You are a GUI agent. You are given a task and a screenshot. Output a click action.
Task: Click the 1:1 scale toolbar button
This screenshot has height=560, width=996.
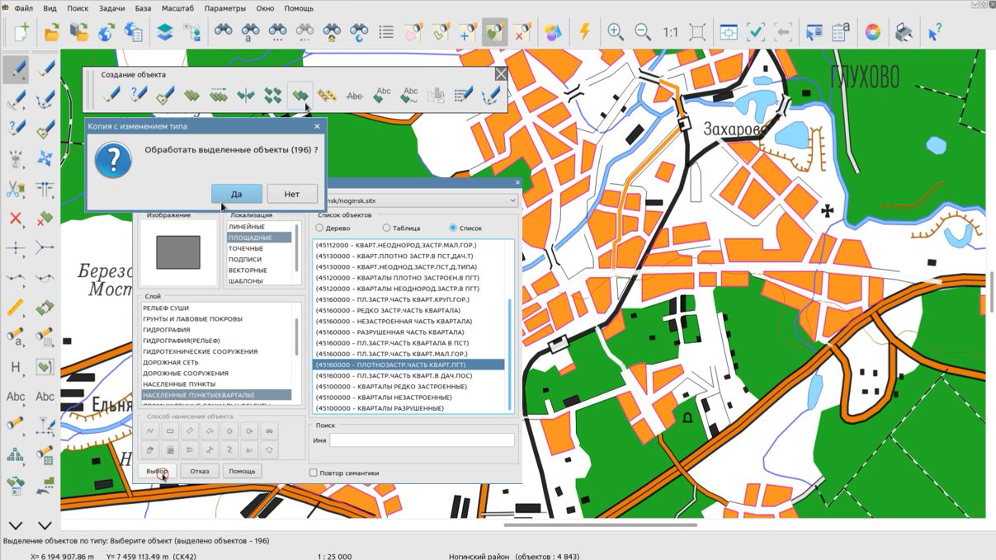[670, 32]
